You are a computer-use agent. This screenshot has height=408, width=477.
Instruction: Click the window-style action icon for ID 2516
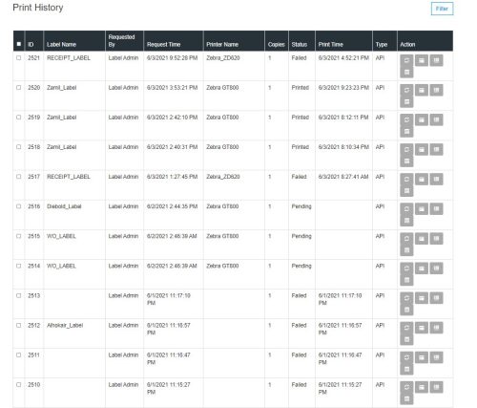(422, 209)
